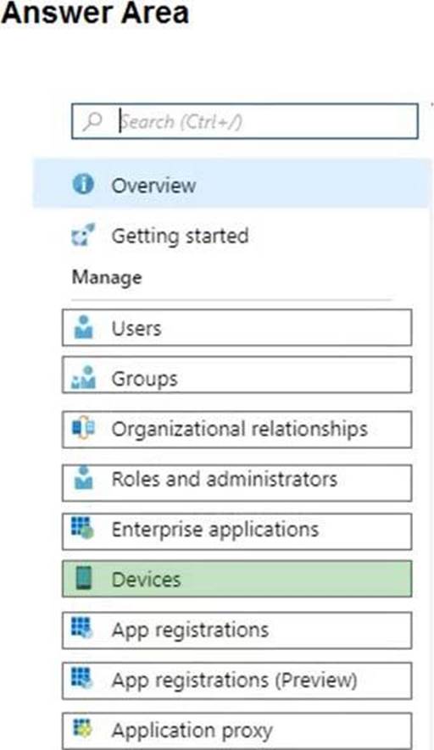
Task: Click the search magnifier icon
Action: pos(93,121)
